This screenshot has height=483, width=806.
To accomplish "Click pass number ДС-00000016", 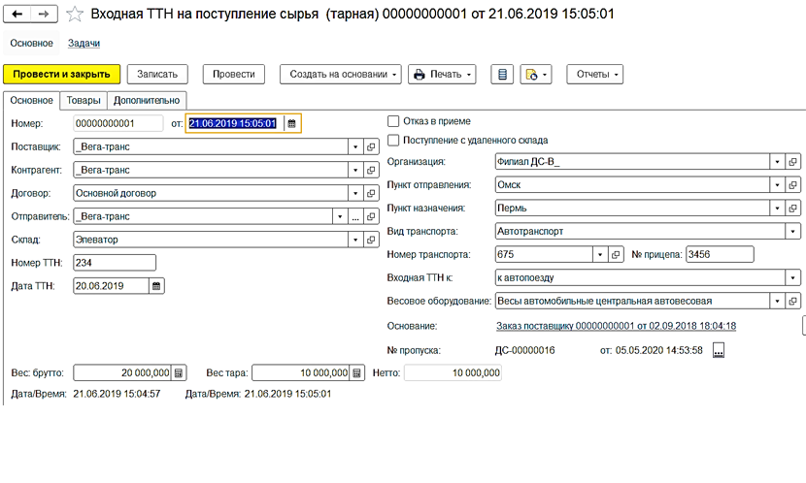I will 524,350.
